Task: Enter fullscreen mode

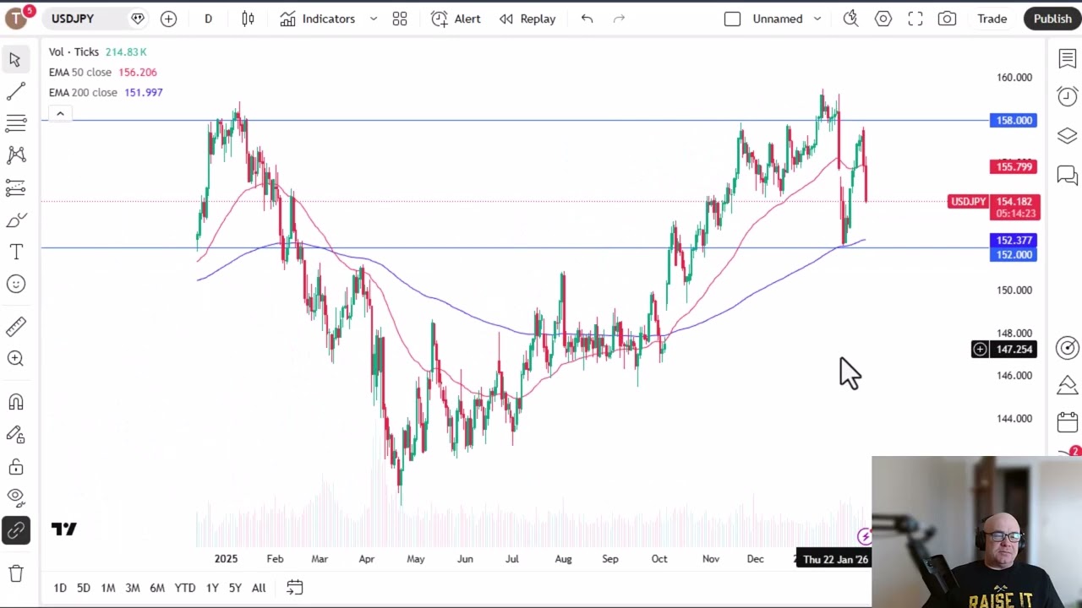Action: coord(915,19)
